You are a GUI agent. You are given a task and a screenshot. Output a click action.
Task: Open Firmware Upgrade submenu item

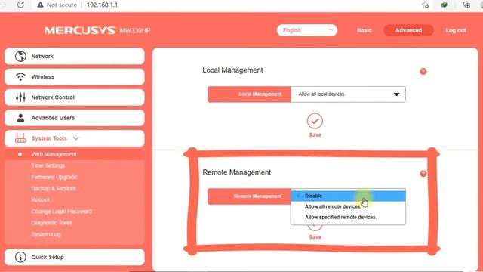[x=54, y=177]
